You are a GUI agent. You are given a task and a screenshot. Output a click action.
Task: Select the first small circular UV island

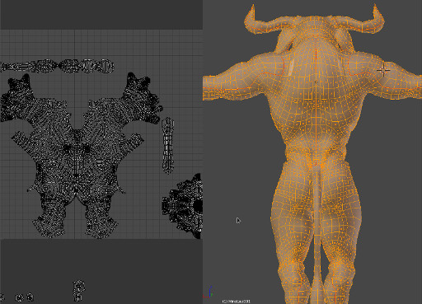click(20, 297)
